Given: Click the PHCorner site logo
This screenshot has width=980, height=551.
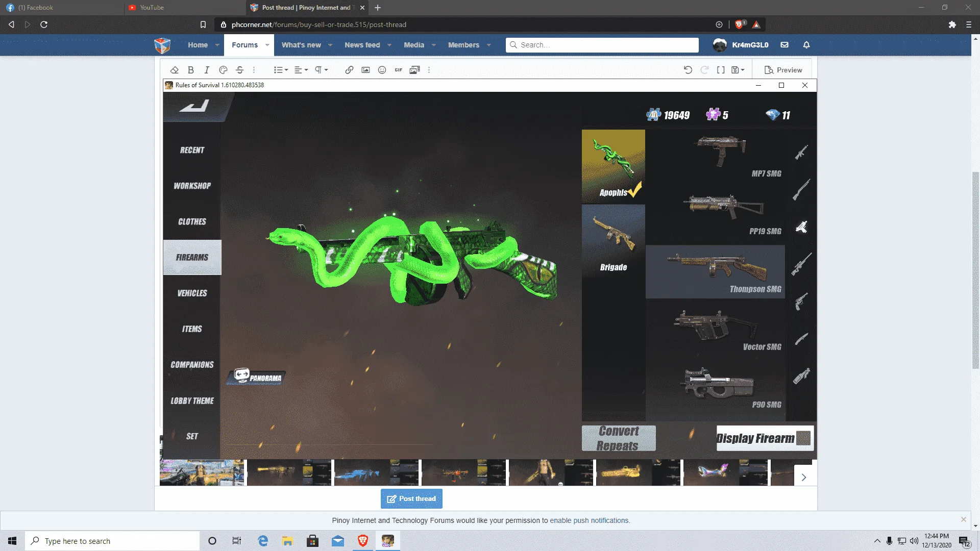Looking at the screenshot, I should pos(162,45).
